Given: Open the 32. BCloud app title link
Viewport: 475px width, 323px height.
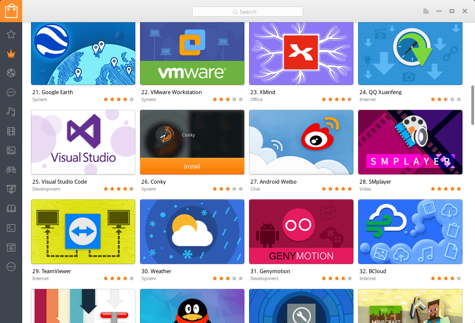Looking at the screenshot, I should [372, 271].
